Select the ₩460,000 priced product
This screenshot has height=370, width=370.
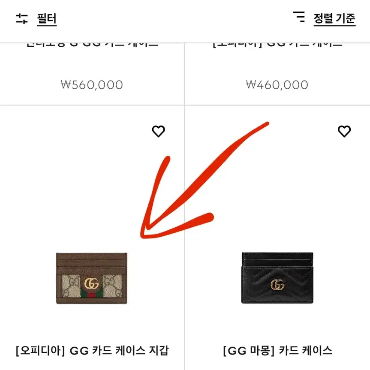coord(277,85)
